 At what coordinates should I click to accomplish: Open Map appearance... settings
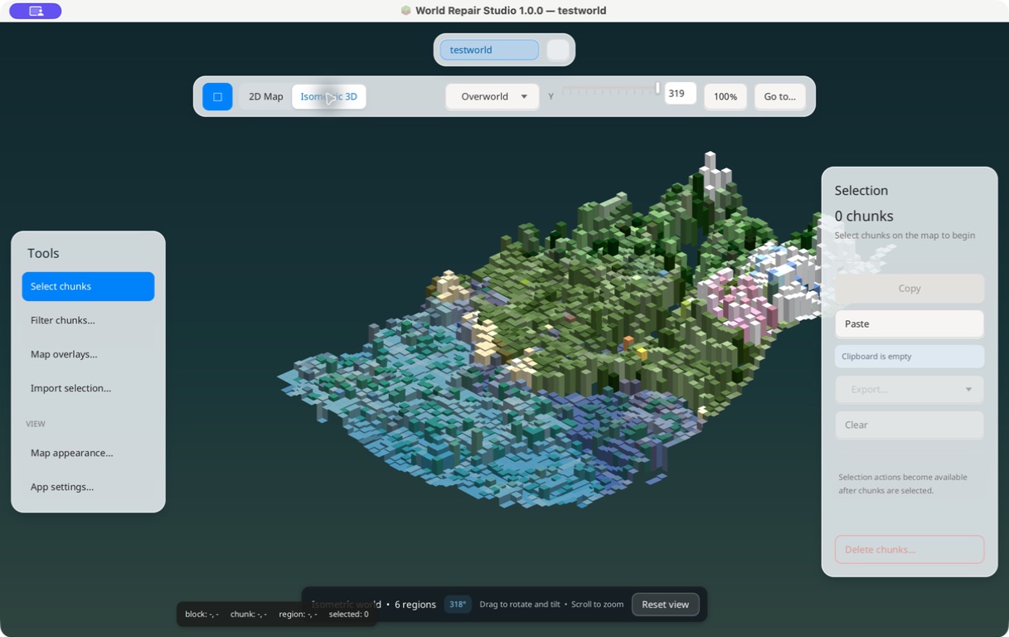coord(88,453)
